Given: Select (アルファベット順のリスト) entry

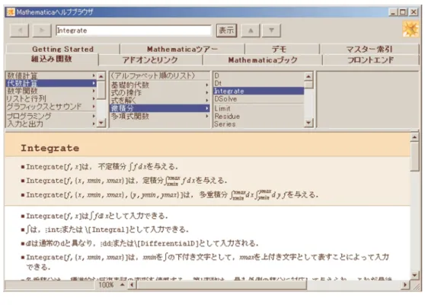Looking at the screenshot, I should (x=159, y=75).
